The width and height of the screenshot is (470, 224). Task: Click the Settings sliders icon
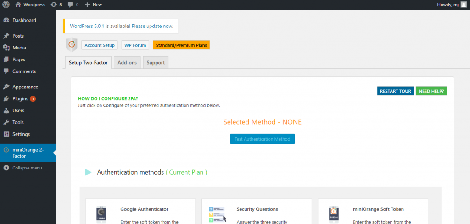(6, 134)
